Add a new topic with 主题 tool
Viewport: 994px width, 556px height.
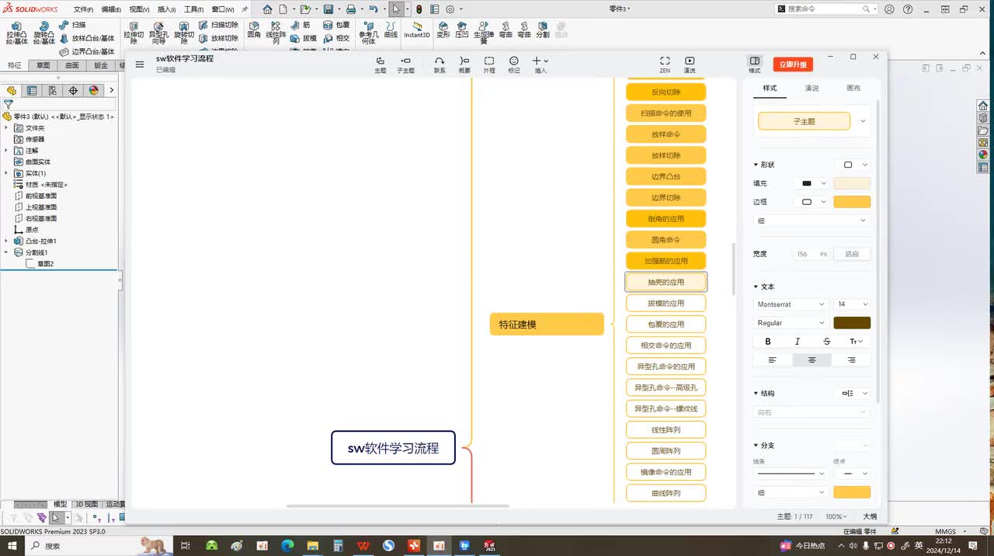tap(380, 64)
